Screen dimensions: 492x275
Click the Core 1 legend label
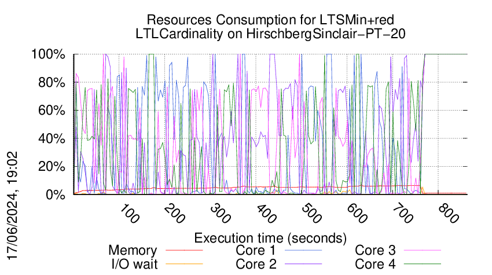coord(255,251)
